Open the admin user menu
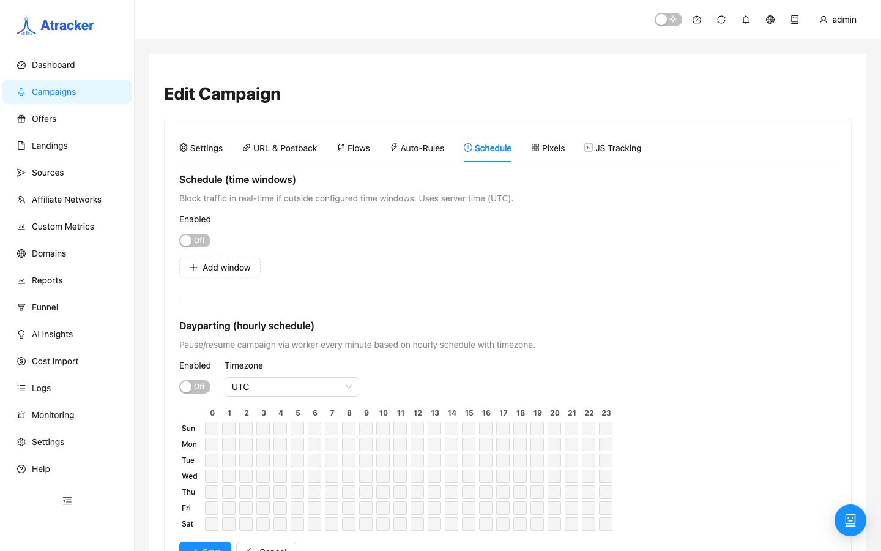The height and width of the screenshot is (551, 881). (x=838, y=20)
